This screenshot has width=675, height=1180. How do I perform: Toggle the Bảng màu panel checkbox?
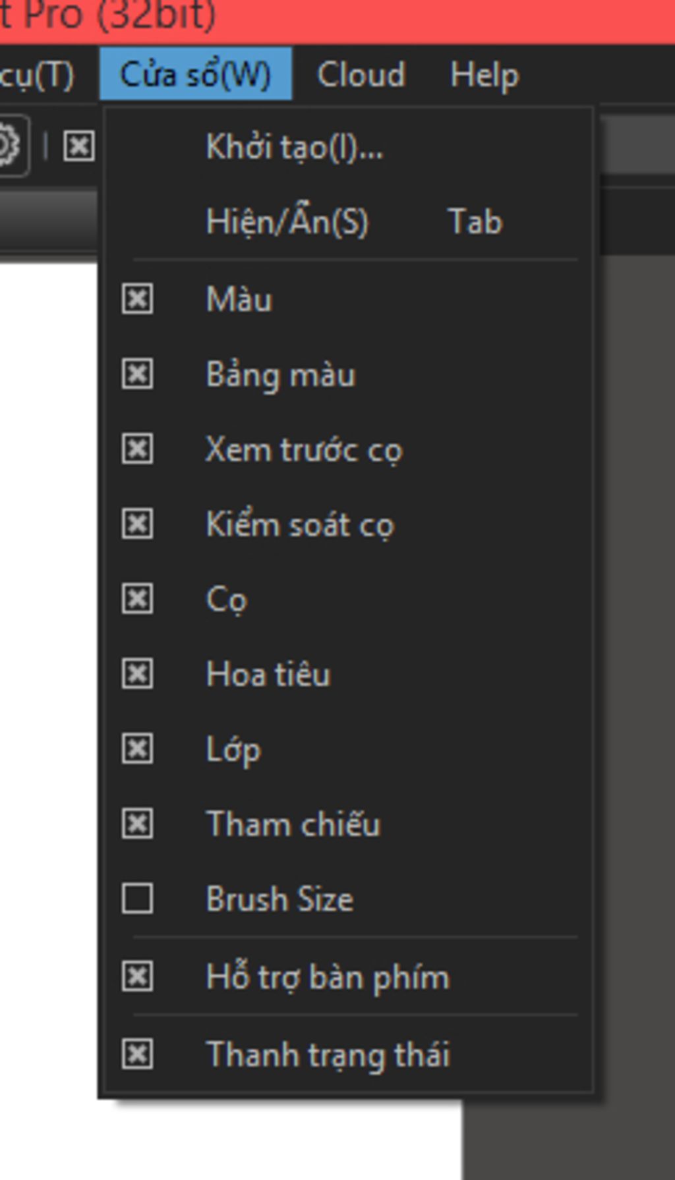137,374
